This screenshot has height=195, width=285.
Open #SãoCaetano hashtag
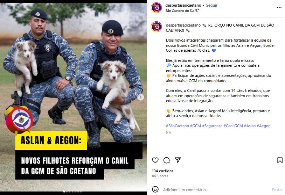(178, 126)
